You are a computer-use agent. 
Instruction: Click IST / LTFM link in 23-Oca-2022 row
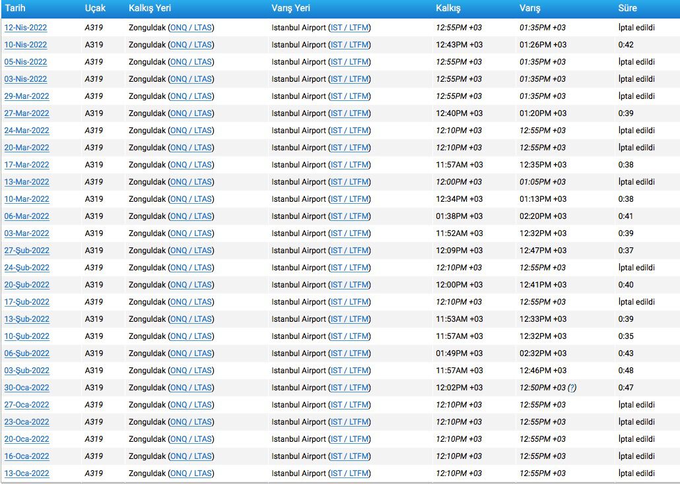(x=349, y=422)
